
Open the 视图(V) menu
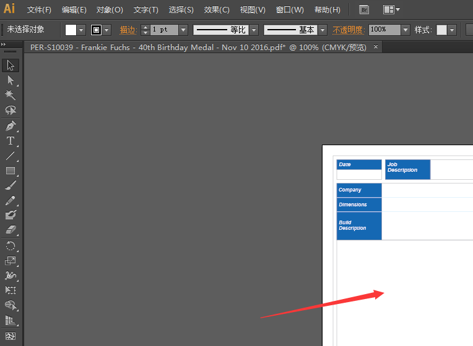coord(253,10)
